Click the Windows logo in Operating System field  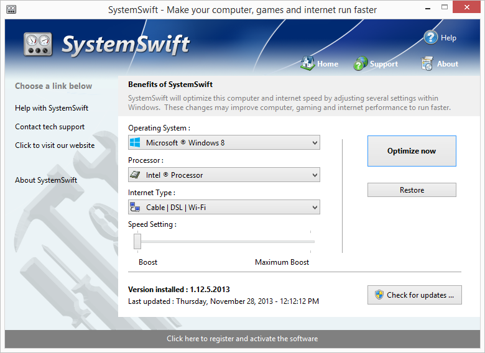click(135, 143)
